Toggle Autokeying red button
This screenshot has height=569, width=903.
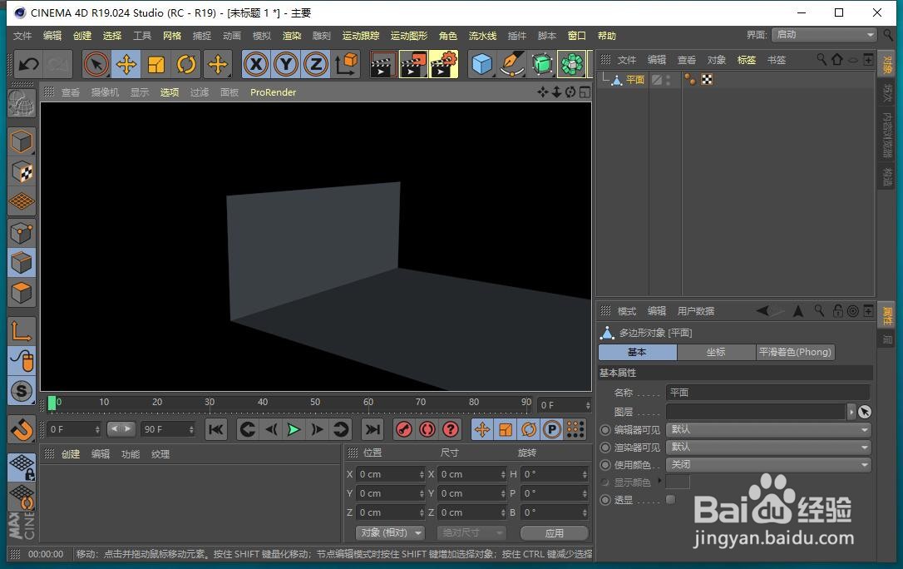[x=427, y=429]
